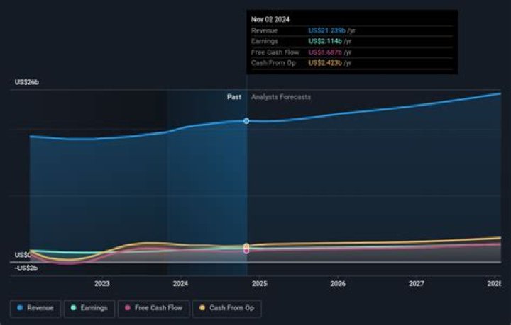The width and height of the screenshot is (511, 325).
Task: Click the -US$2b y-axis label
Action: [x=27, y=268]
